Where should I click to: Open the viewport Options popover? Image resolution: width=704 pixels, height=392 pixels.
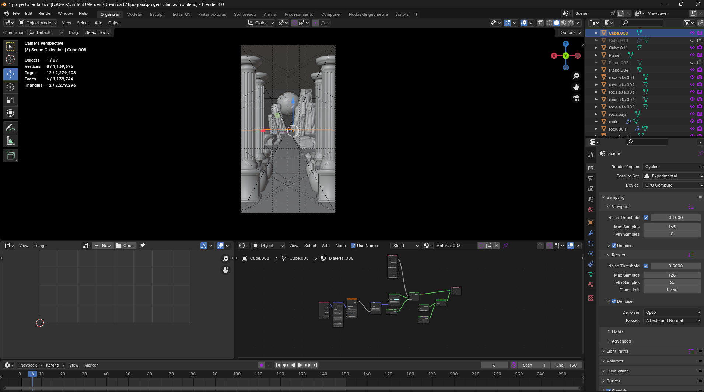pyautogui.click(x=570, y=32)
